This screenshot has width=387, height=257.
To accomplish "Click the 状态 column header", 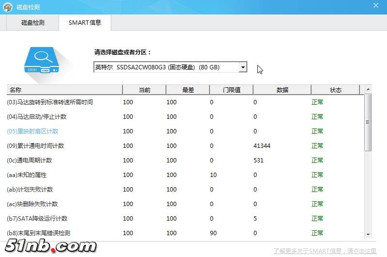I will (x=335, y=90).
